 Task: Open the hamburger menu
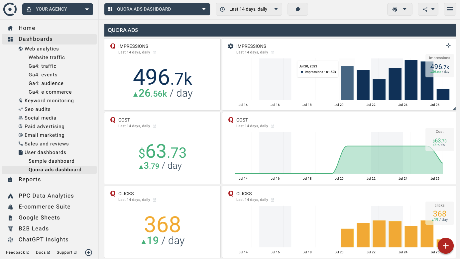point(450,9)
